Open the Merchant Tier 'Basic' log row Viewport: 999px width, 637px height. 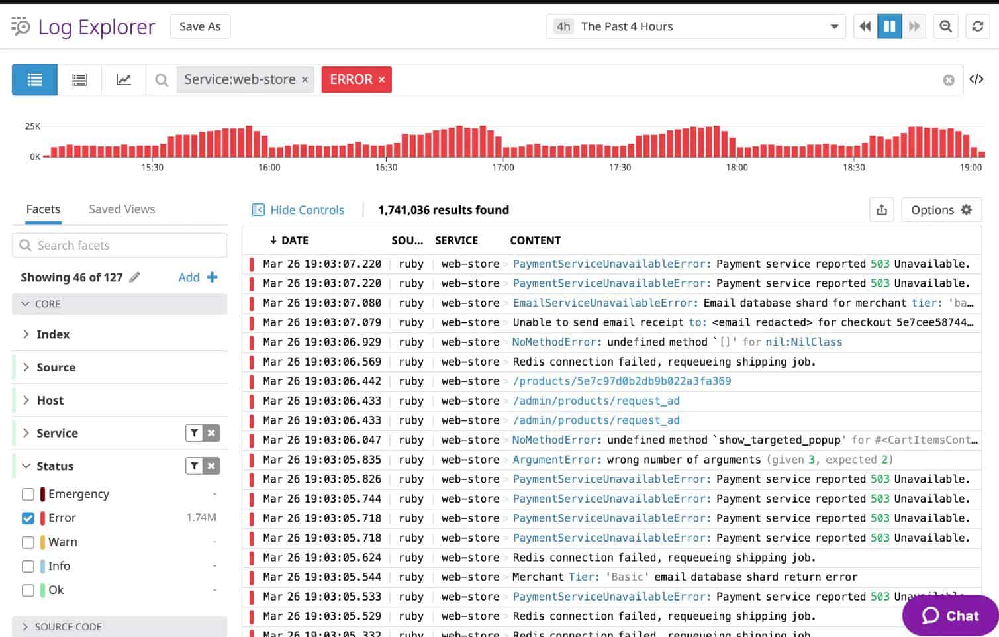pos(612,577)
